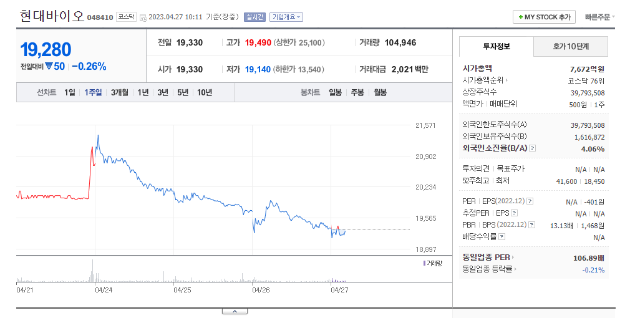Click the help icon next to PBR BPS(2022.12)
This screenshot has width=630, height=318.
coord(531,225)
